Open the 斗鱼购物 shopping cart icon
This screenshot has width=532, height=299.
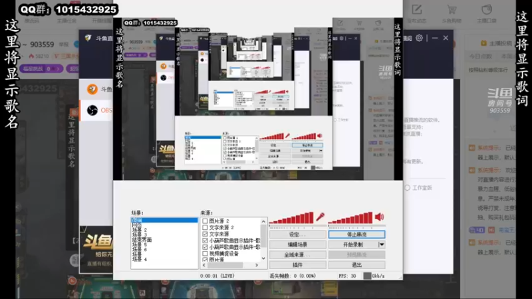pos(452,9)
